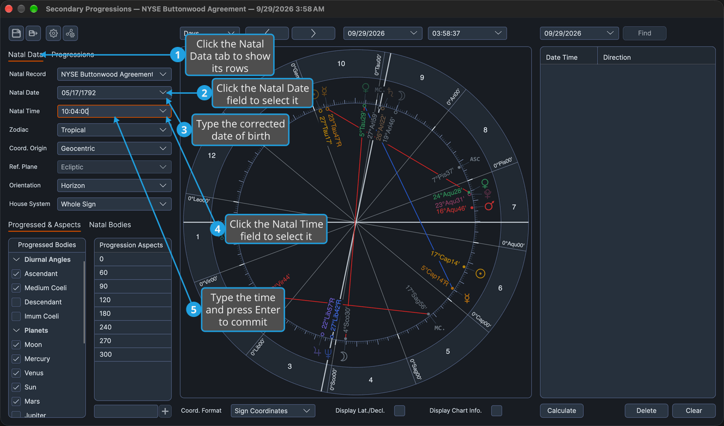Click the Sun glyph at 17°Cap14' in the chart
Image resolution: width=724 pixels, height=426 pixels.
pos(480,273)
